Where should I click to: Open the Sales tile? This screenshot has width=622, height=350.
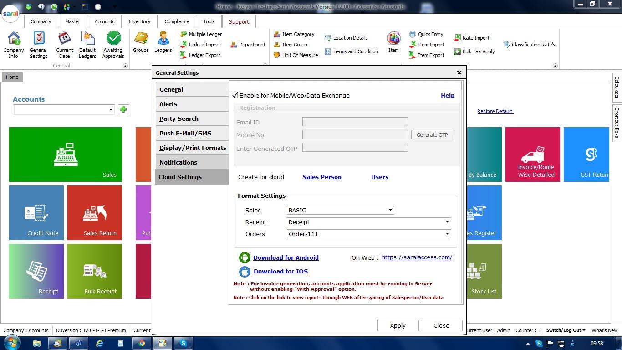66,154
